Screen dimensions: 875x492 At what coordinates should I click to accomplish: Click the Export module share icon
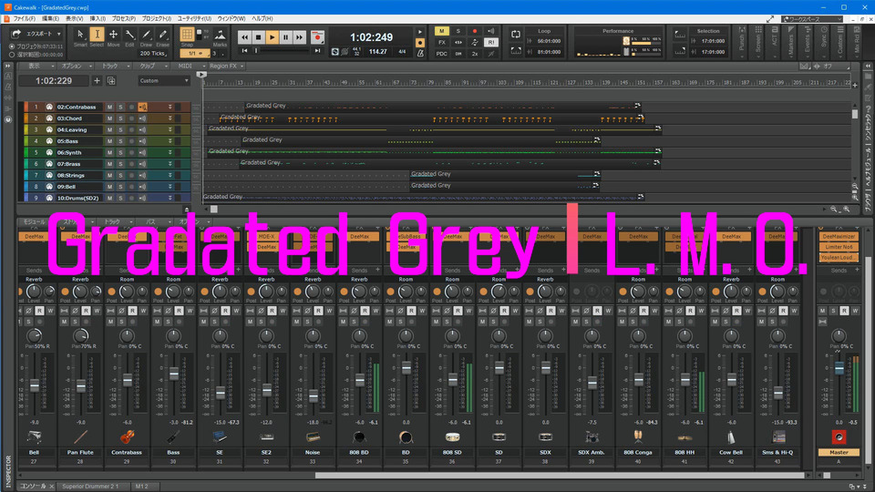point(16,34)
